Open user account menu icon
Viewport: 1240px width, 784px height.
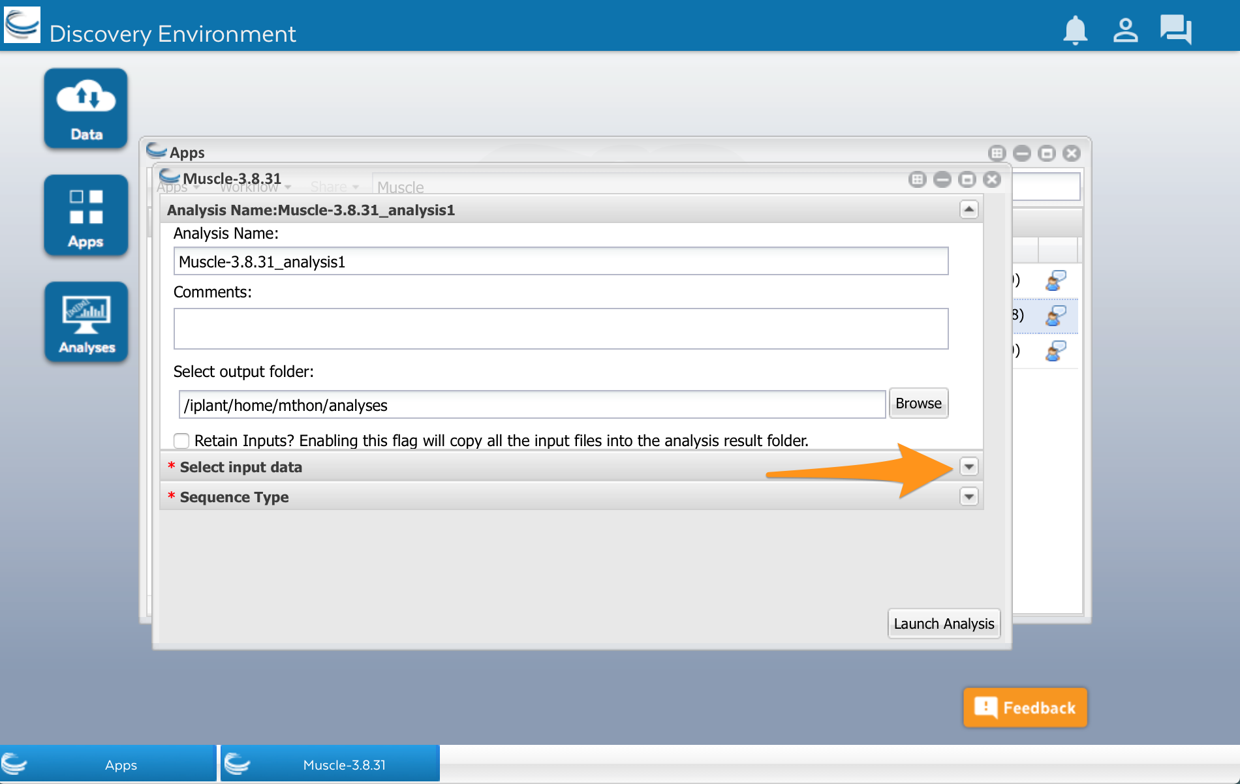point(1125,30)
